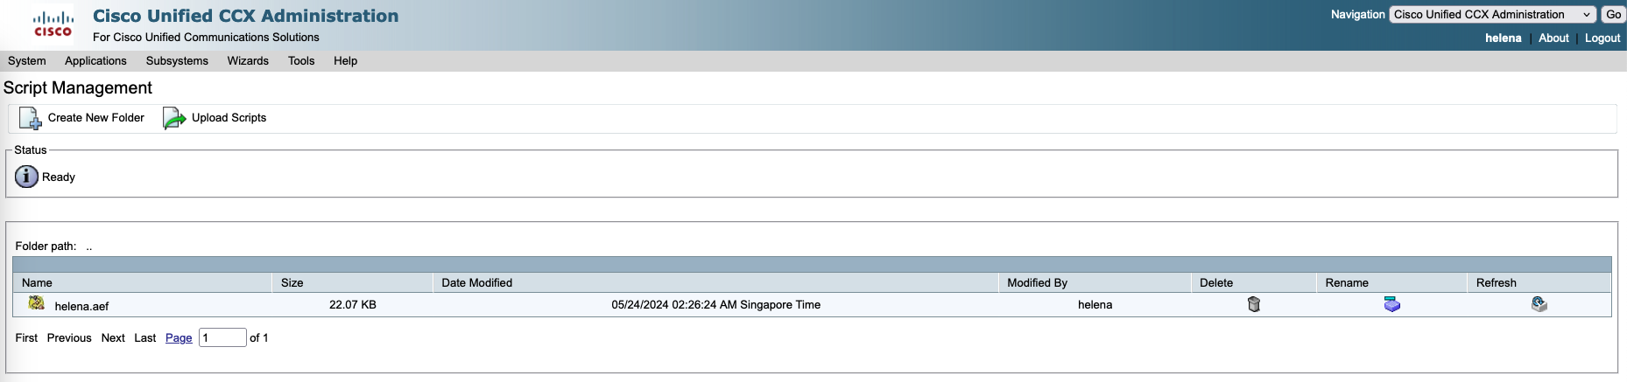Viewport: 1627px width, 382px height.
Task: Open the Wizards menu
Action: (248, 61)
